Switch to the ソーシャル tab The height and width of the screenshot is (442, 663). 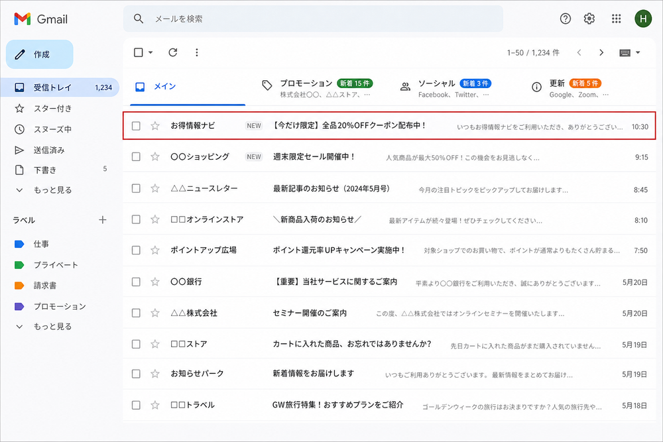pyautogui.click(x=446, y=88)
